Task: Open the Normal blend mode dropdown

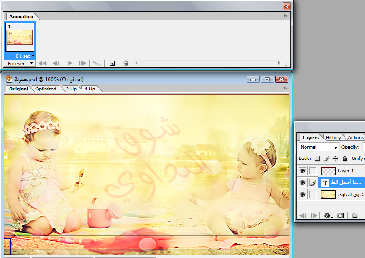Action: click(x=319, y=147)
